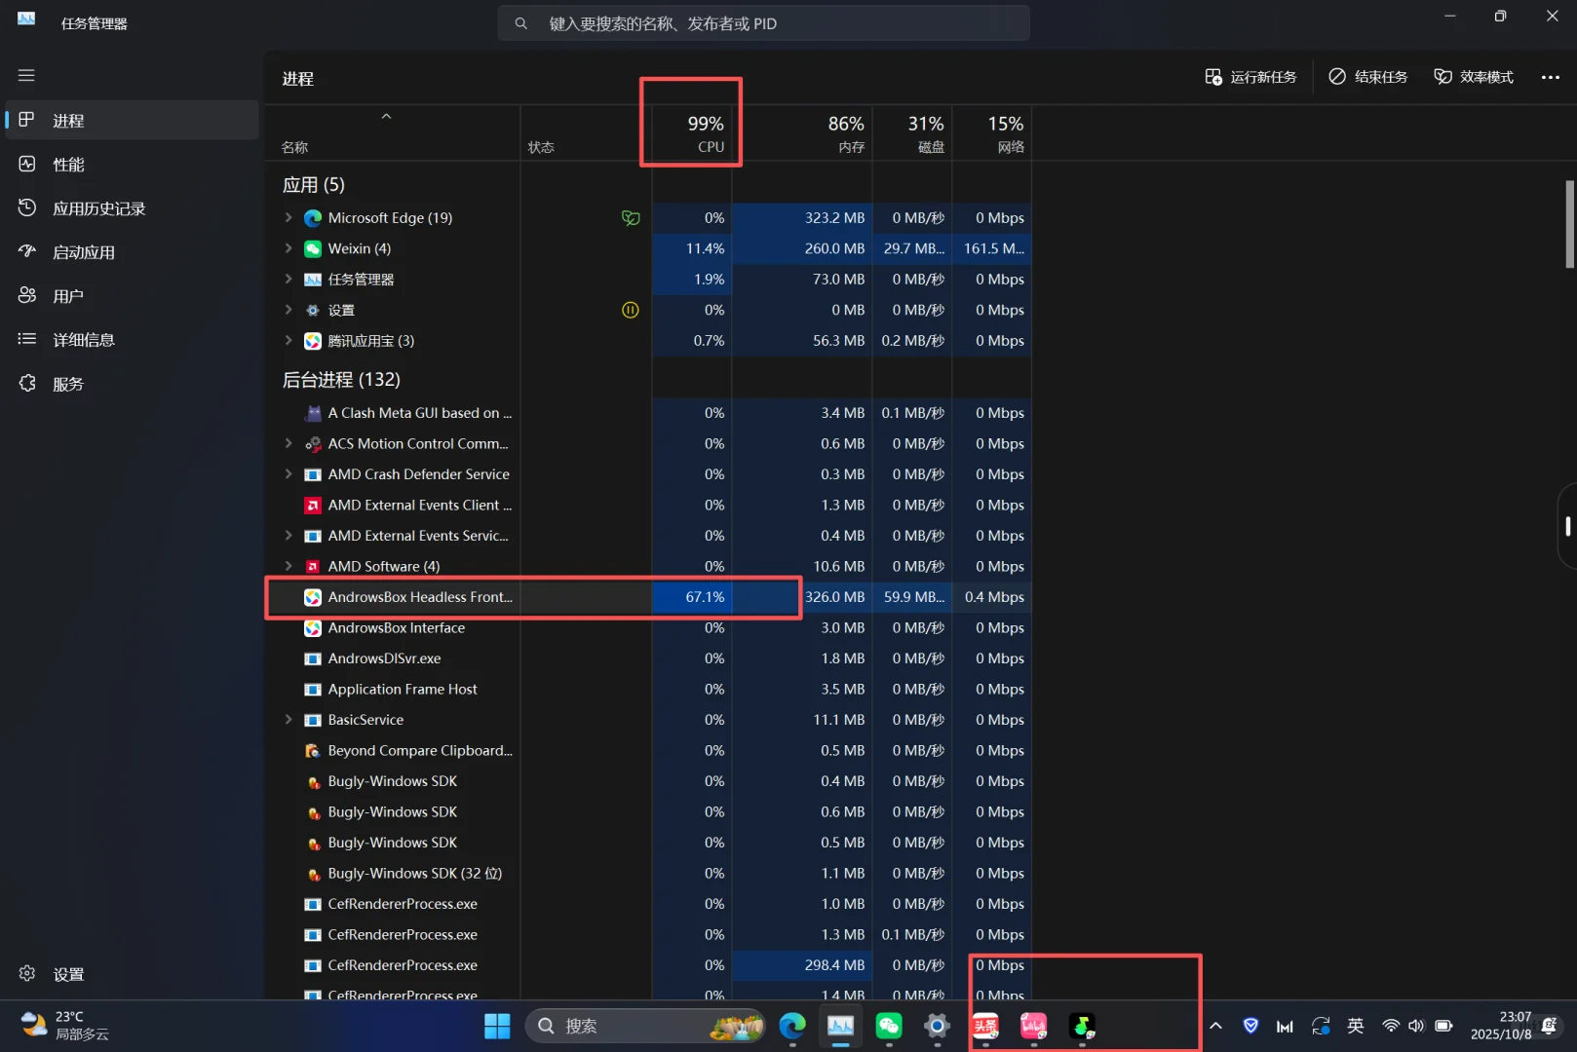This screenshot has width=1577, height=1052.
Task: Open the 服务 (Services) panel
Action: coord(68,383)
